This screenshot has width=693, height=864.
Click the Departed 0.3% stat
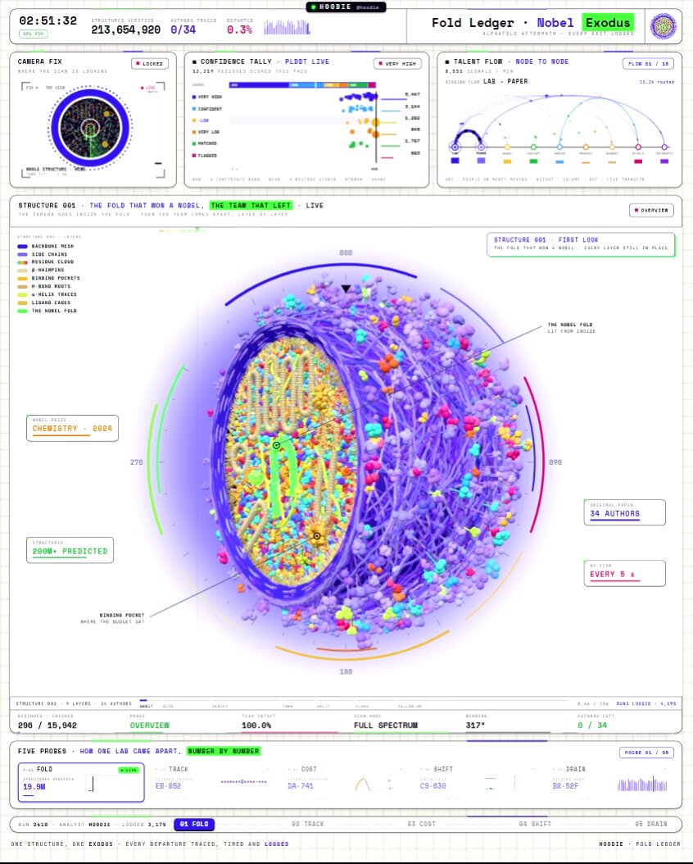pyautogui.click(x=239, y=26)
